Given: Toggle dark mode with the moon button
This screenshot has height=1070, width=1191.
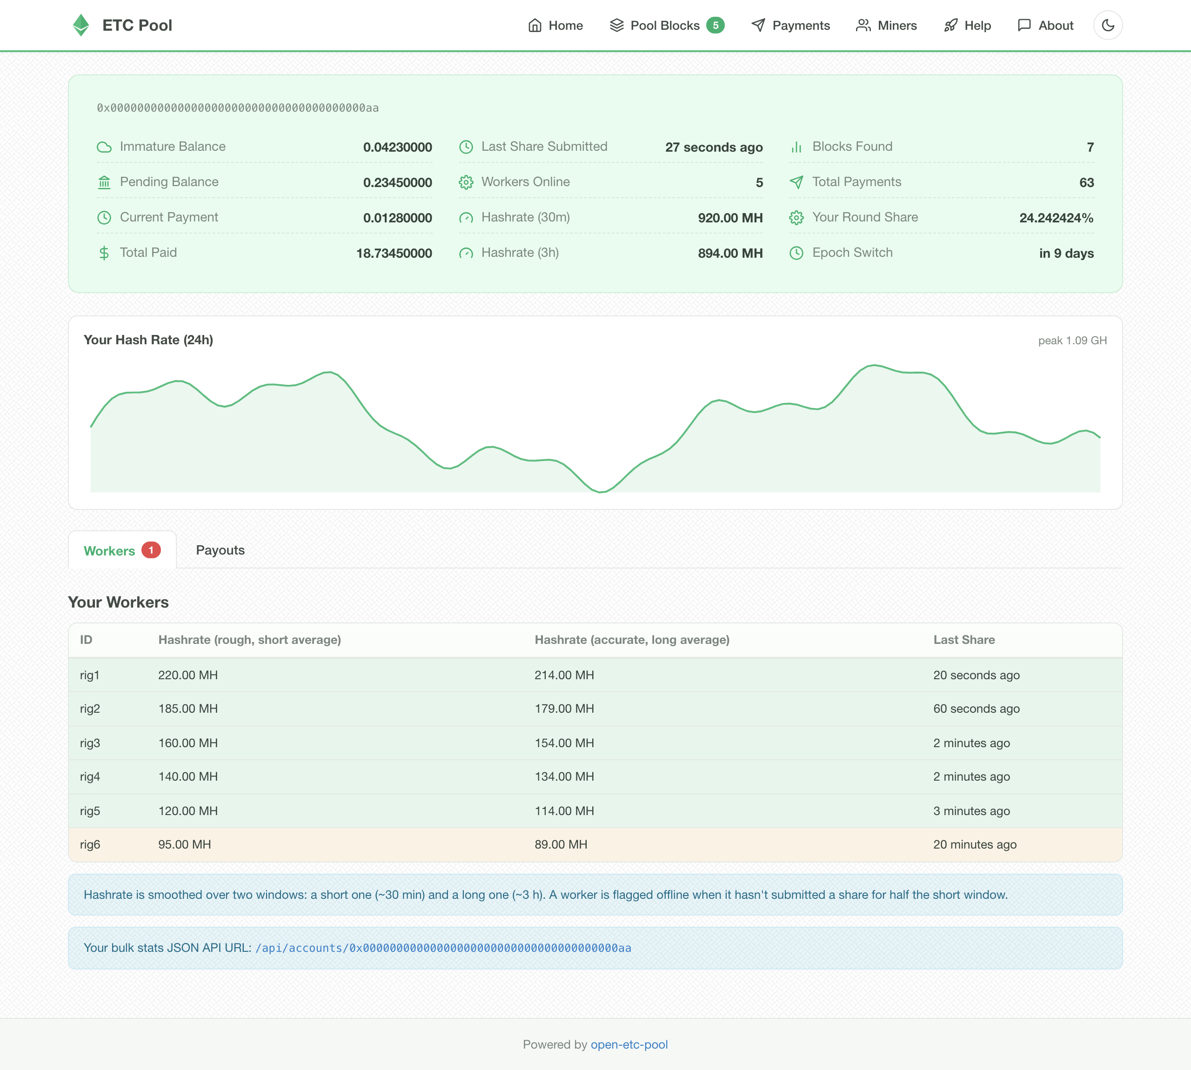Looking at the screenshot, I should point(1108,25).
